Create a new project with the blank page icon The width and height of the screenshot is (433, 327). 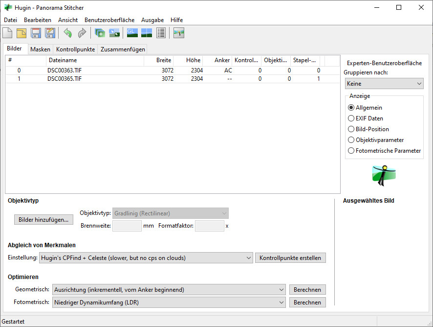7,33
